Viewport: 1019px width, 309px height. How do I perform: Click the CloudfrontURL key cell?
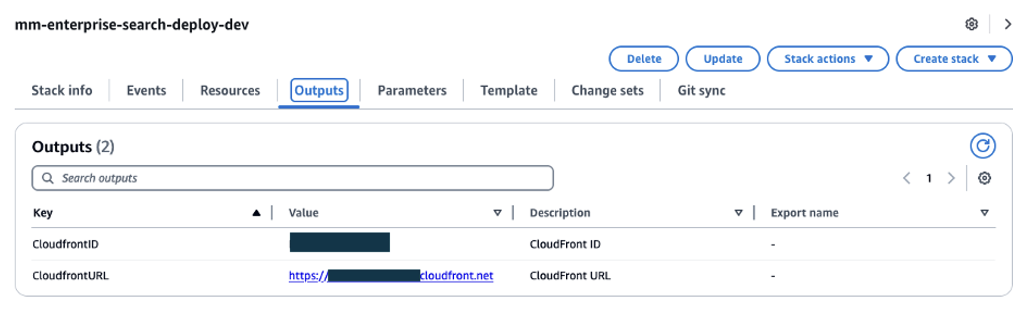70,276
